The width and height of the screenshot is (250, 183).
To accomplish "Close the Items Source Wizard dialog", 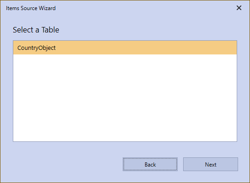I will pos(239,8).
